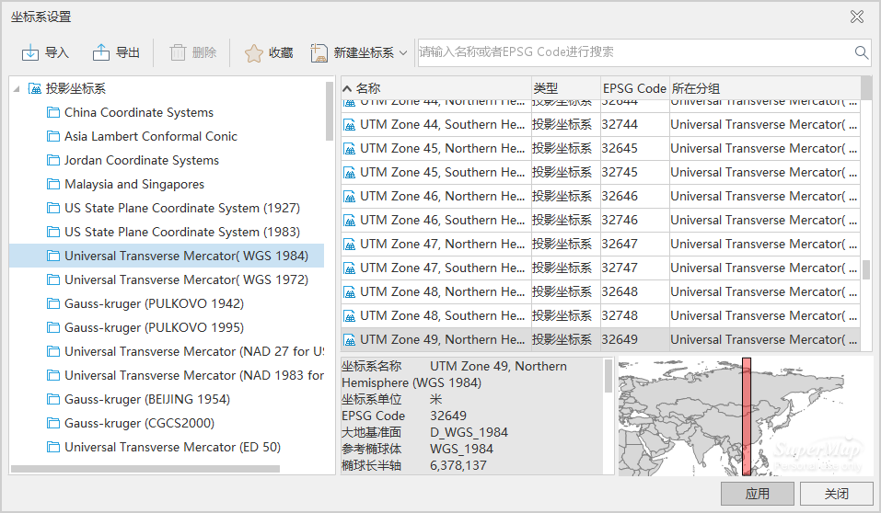The width and height of the screenshot is (881, 513).
Task: Open the 新建坐标系 dropdown arrow
Action: [403, 53]
